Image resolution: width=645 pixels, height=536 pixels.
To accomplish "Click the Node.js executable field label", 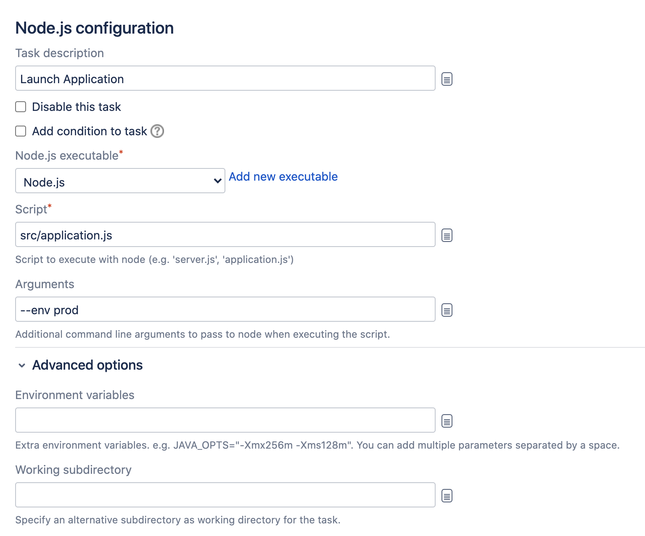I will pyautogui.click(x=67, y=156).
